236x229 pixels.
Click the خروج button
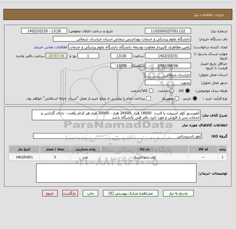(50, 193)
